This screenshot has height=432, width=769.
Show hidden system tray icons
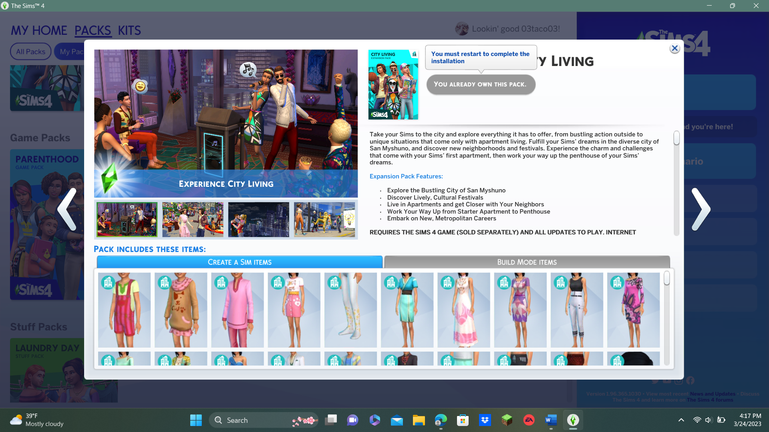(x=681, y=420)
